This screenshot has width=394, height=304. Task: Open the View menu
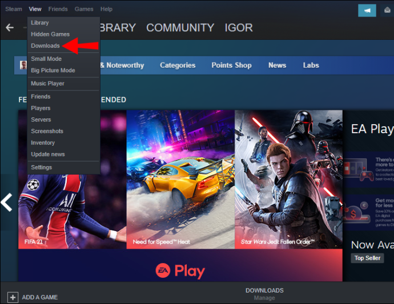35,9
